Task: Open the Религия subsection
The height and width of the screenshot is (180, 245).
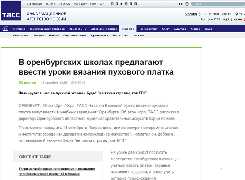Action: pos(54,36)
